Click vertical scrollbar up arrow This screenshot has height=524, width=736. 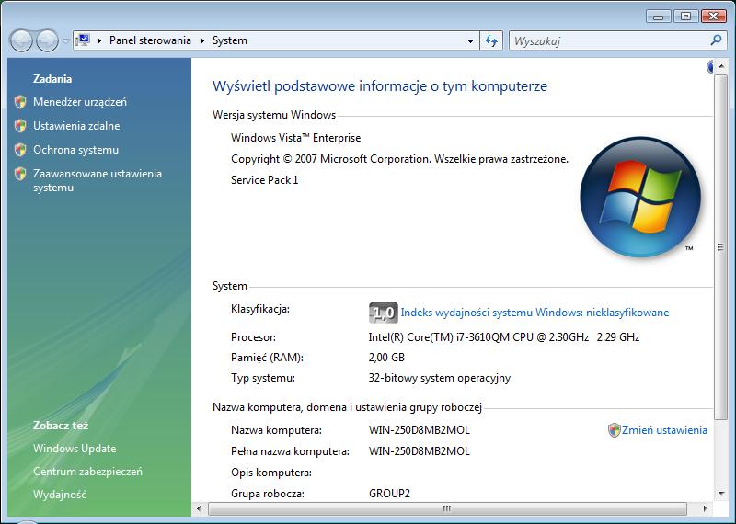[721, 67]
